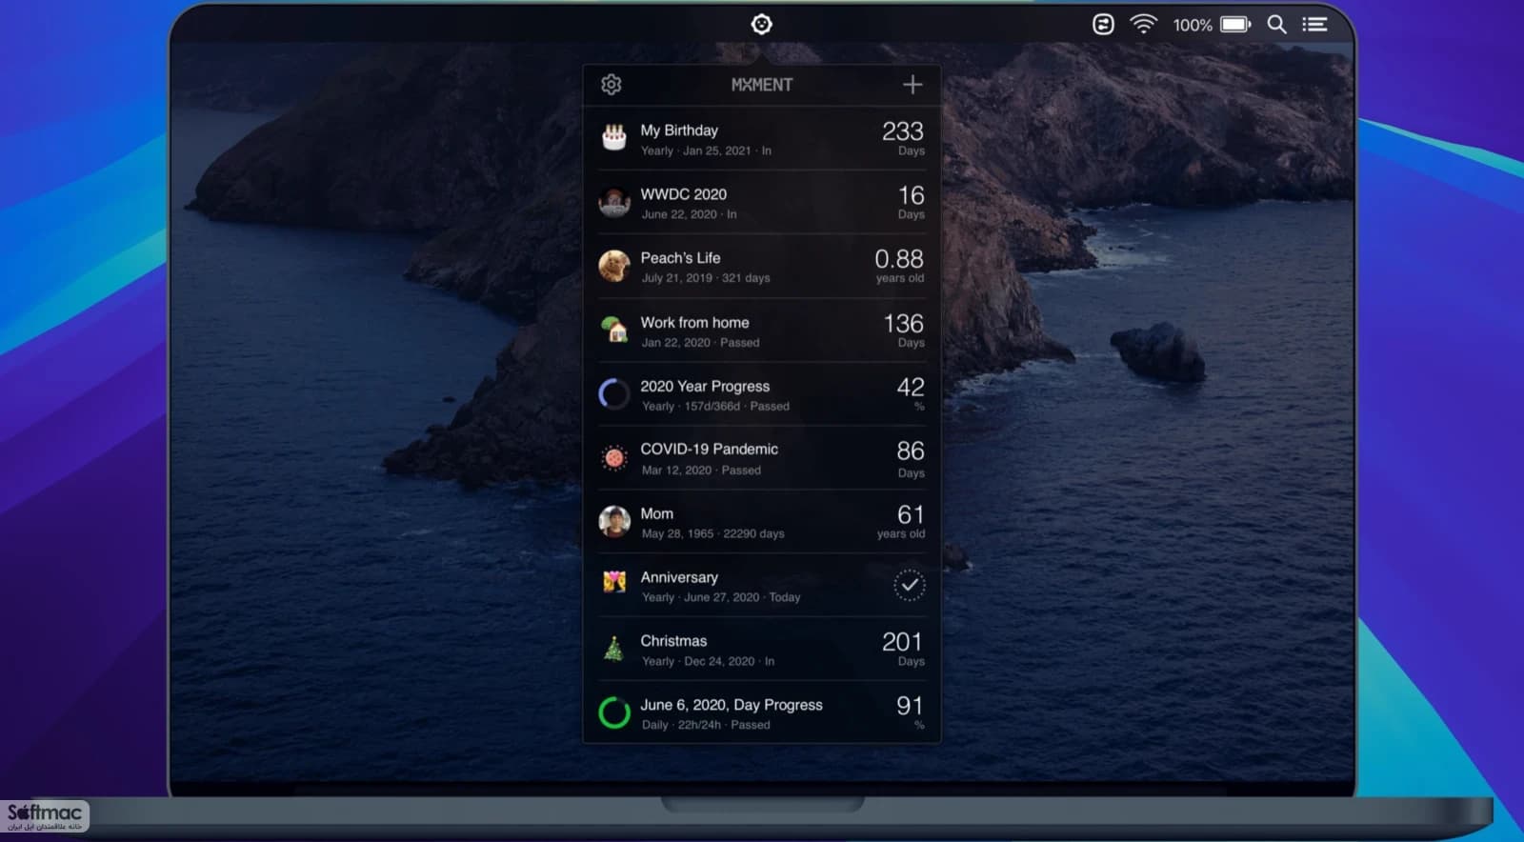The image size is (1524, 842).
Task: Click the battery icon in menu bar
Action: click(1235, 24)
